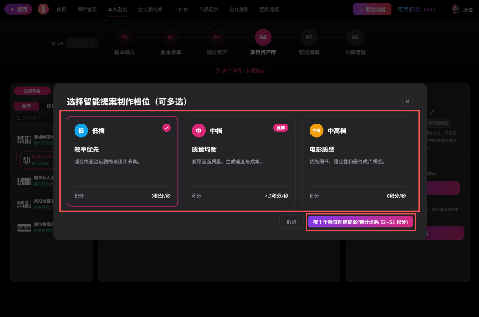This screenshot has height=317, width=479.
Task: Click the pencil edit icon
Action: (x=432, y=112)
